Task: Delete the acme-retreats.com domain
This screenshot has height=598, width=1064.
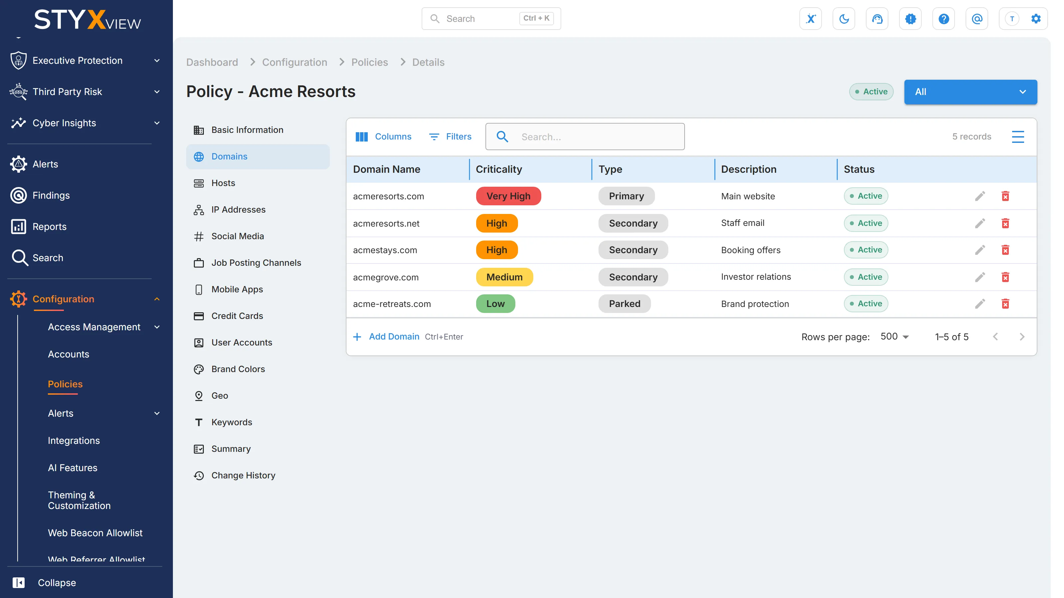Action: coord(1005,304)
